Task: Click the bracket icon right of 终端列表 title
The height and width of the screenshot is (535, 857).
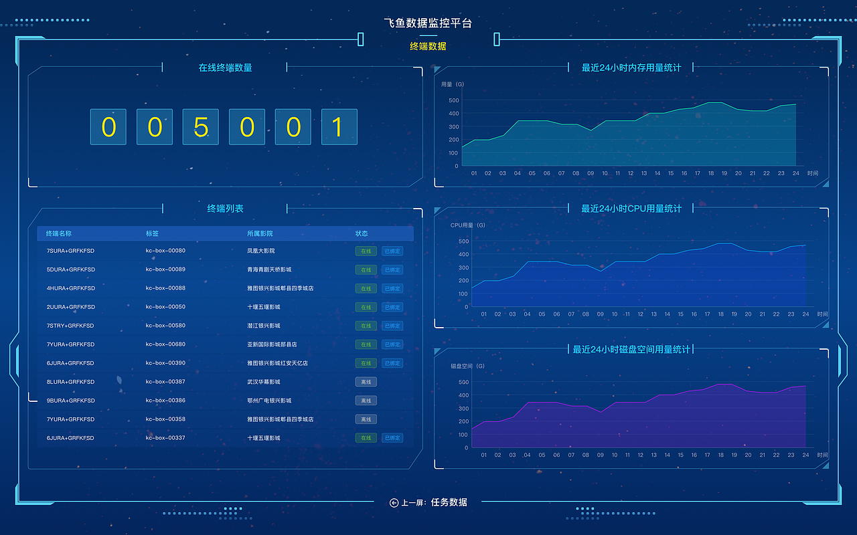Action: pyautogui.click(x=287, y=208)
